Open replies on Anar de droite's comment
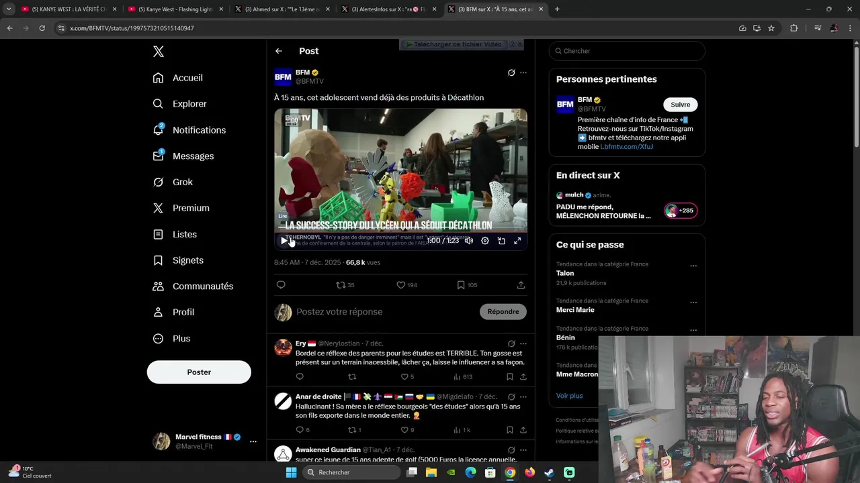This screenshot has height=483, width=860. click(302, 430)
